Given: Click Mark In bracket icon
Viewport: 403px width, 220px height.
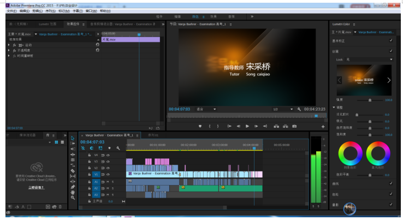Looking at the screenshot, I should tap(210, 126).
